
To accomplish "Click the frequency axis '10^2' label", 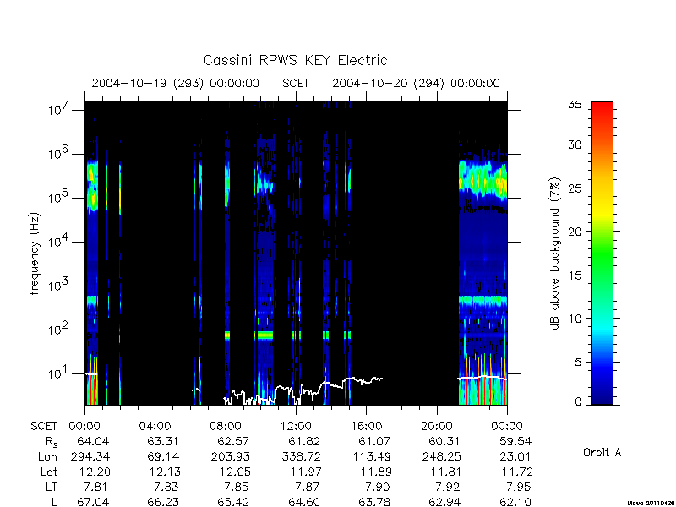I will coord(57,330).
